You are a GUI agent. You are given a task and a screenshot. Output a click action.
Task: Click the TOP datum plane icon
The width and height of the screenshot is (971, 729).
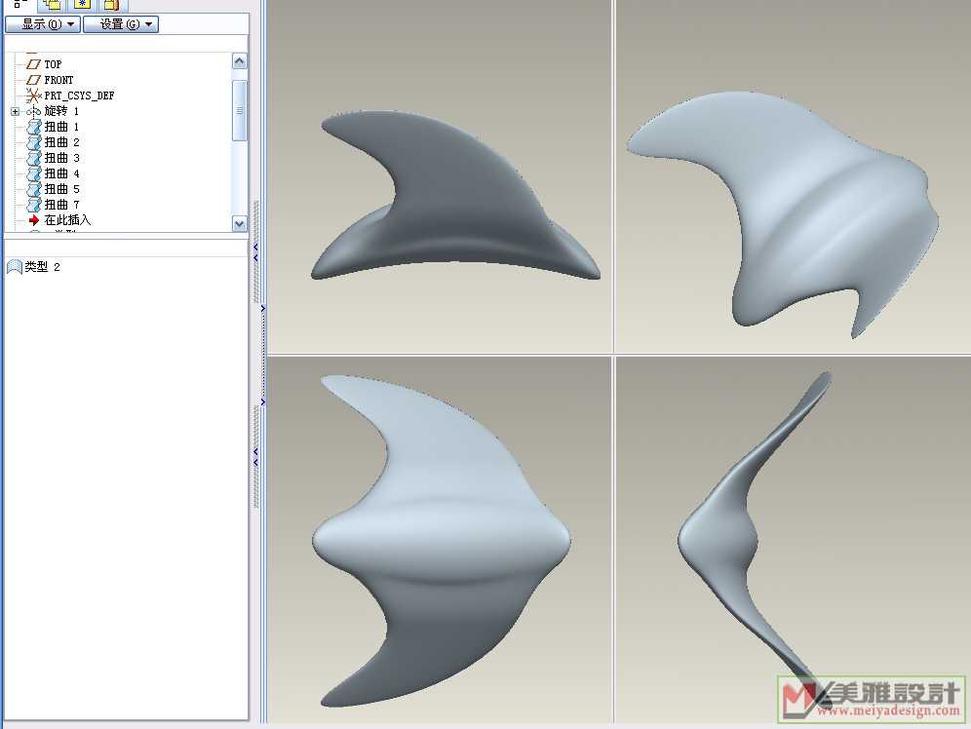pyautogui.click(x=34, y=64)
